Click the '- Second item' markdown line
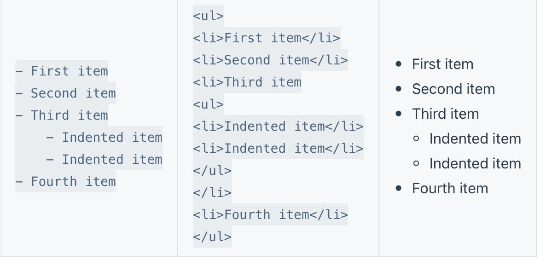The image size is (546, 266). [x=65, y=93]
